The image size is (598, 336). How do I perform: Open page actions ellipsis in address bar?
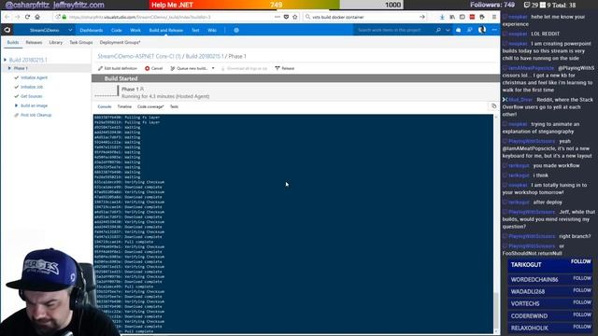(x=278, y=17)
